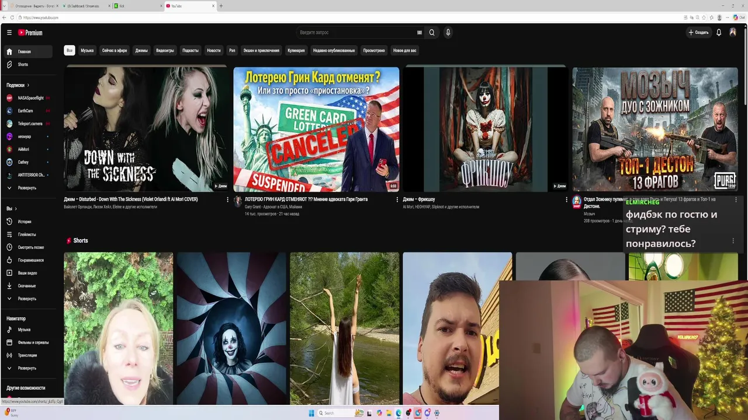Viewport: 748px width, 420px height.
Task: Open the Teleport.camera subscription channel
Action: pyautogui.click(x=28, y=124)
